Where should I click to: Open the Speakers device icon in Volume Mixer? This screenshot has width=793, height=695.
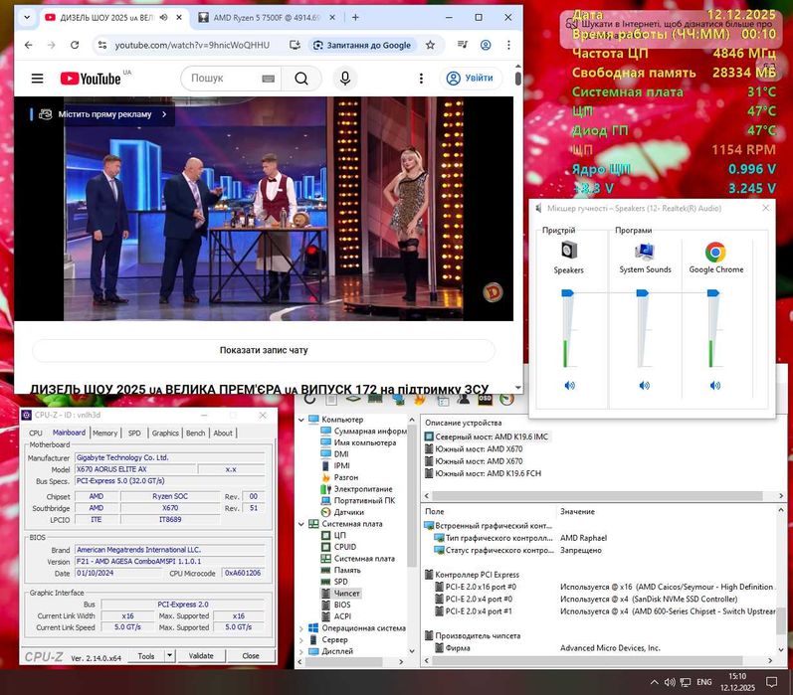pyautogui.click(x=569, y=251)
